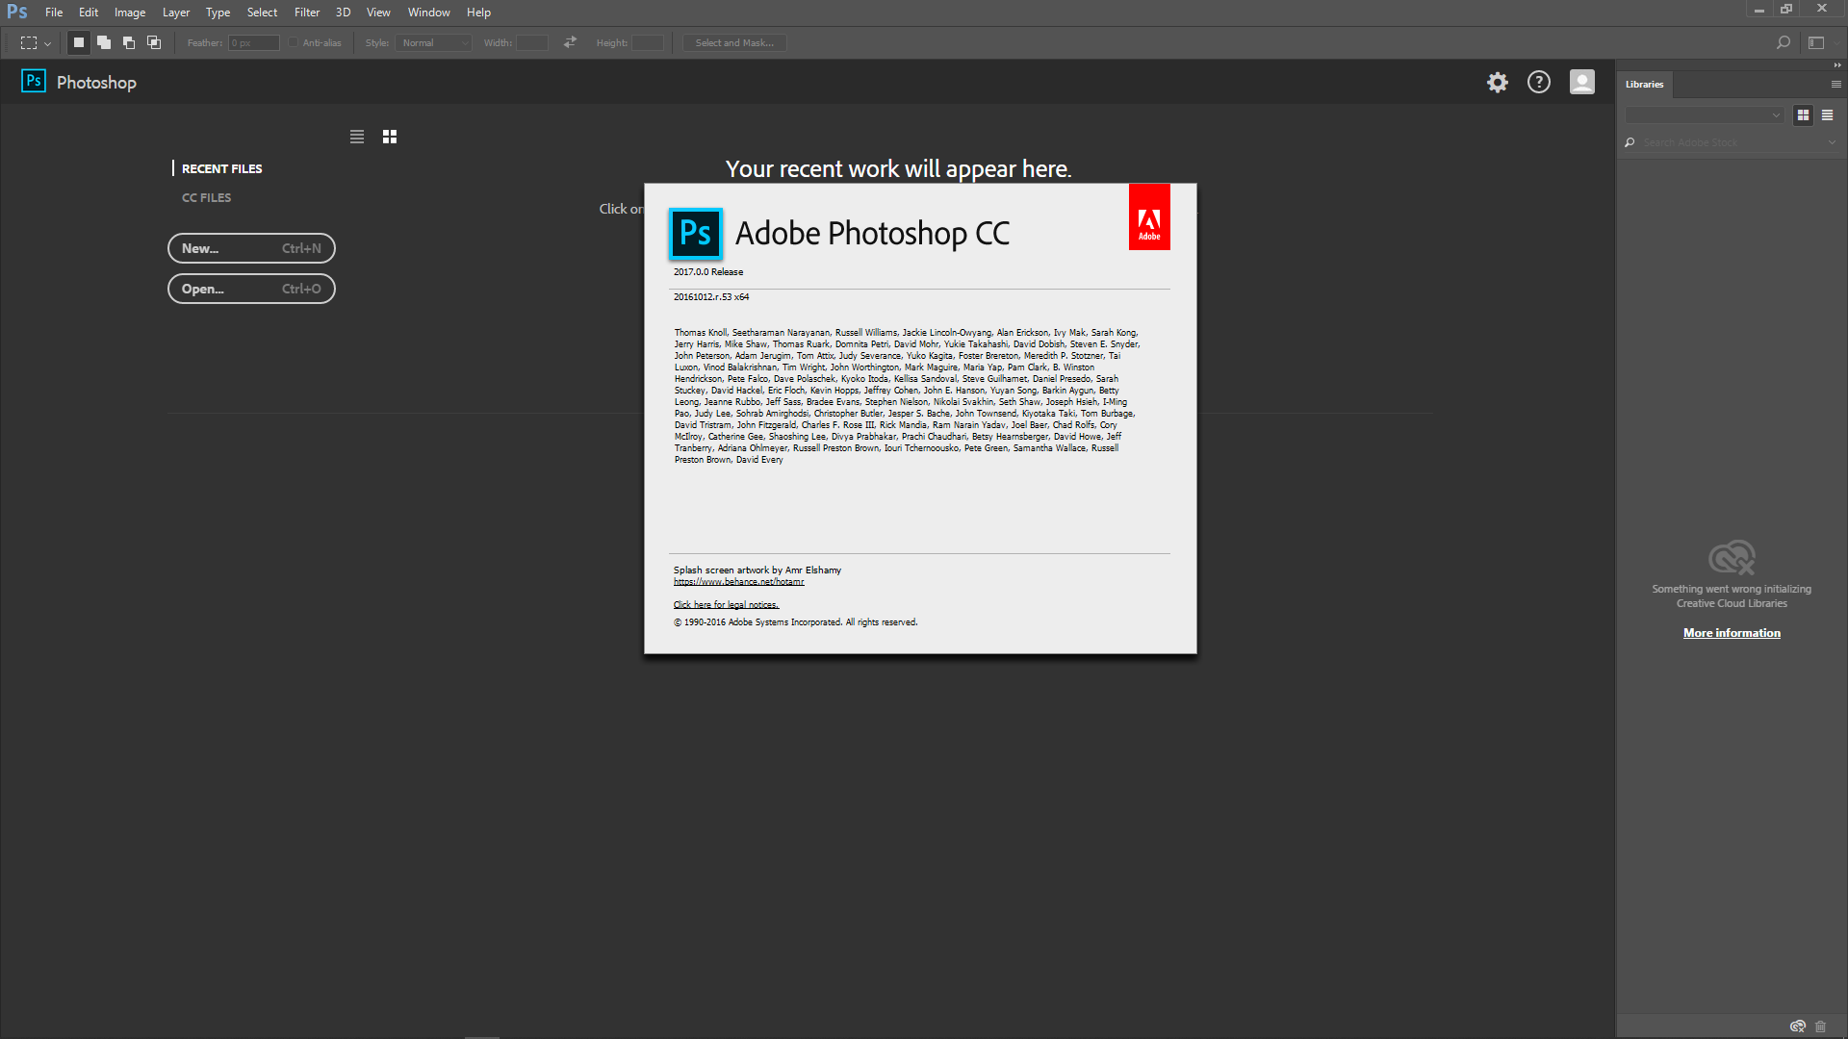The width and height of the screenshot is (1848, 1039).
Task: Choose the Intersect with selection icon
Action: pos(154,43)
